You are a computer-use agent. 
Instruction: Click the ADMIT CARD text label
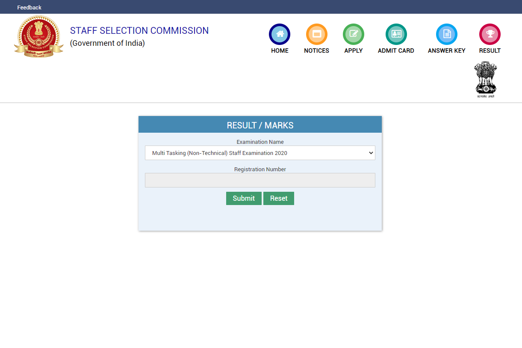[396, 51]
